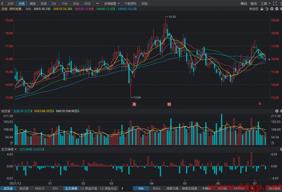The width and height of the screenshot is (282, 192).
Task: Select the 多空线 overlay tab
Action: point(222,188)
